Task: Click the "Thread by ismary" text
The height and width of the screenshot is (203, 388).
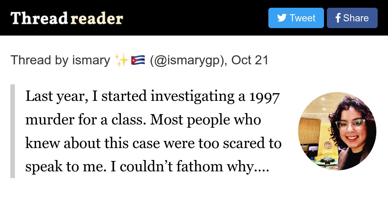Action: [60, 60]
